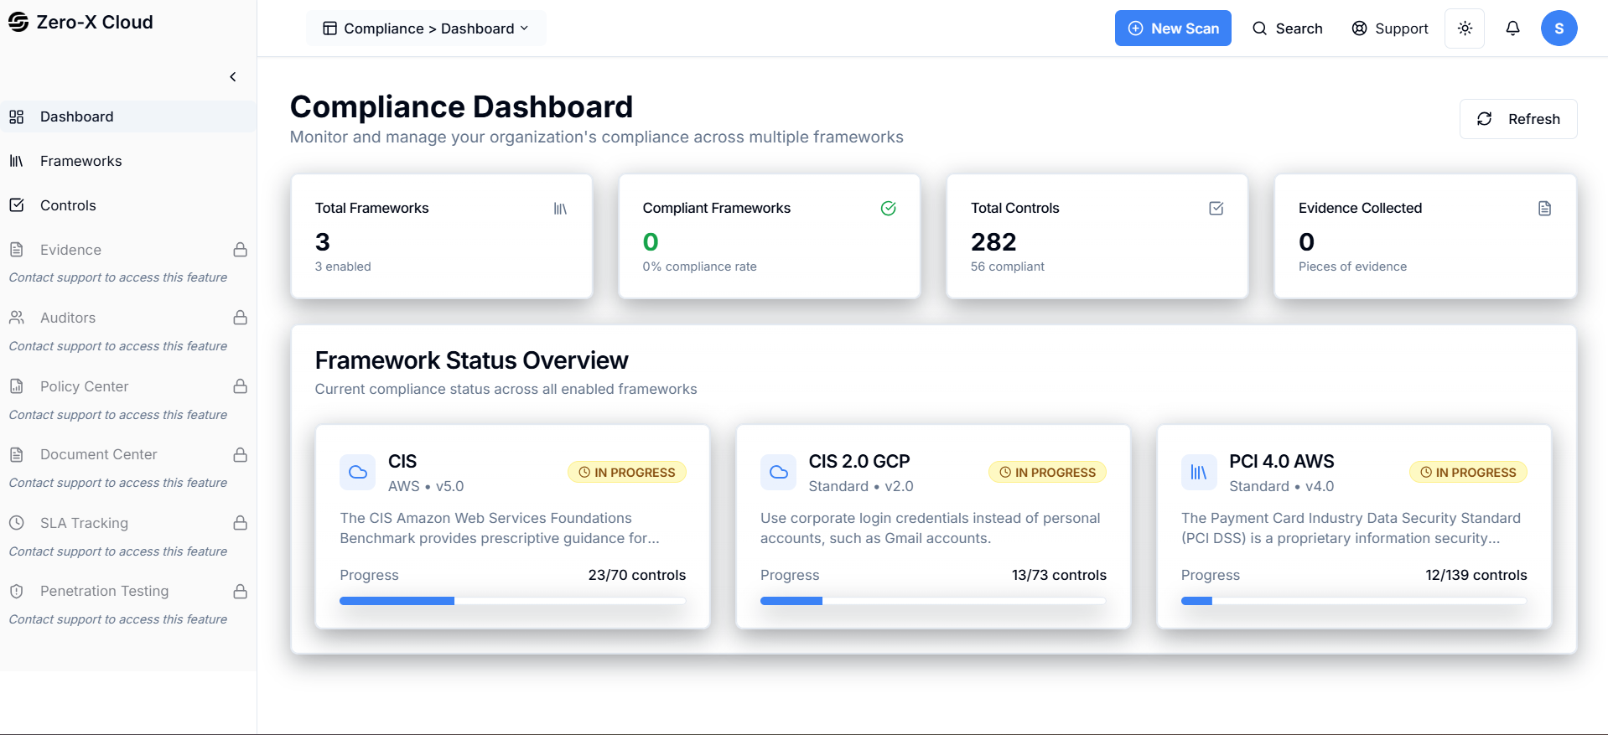The height and width of the screenshot is (735, 1608).
Task: Click the lock icon beside Evidence
Action: click(241, 250)
